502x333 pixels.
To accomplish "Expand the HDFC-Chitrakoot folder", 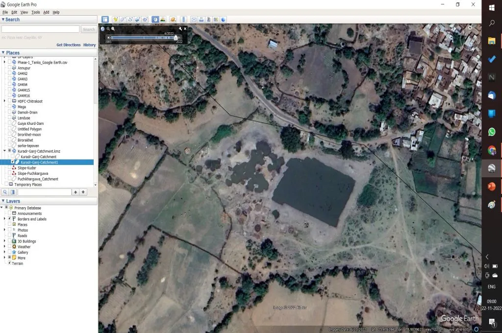I will click(x=4, y=101).
